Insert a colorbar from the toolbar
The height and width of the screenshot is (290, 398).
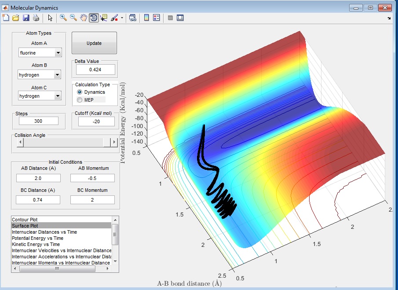(x=146, y=18)
